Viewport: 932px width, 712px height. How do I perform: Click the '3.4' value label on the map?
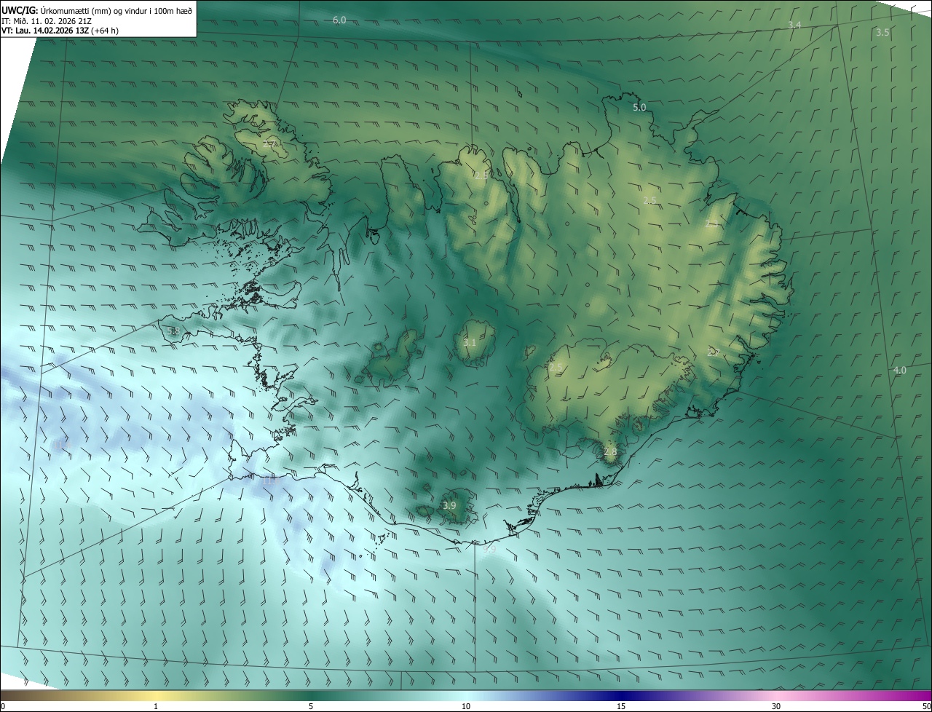click(794, 25)
